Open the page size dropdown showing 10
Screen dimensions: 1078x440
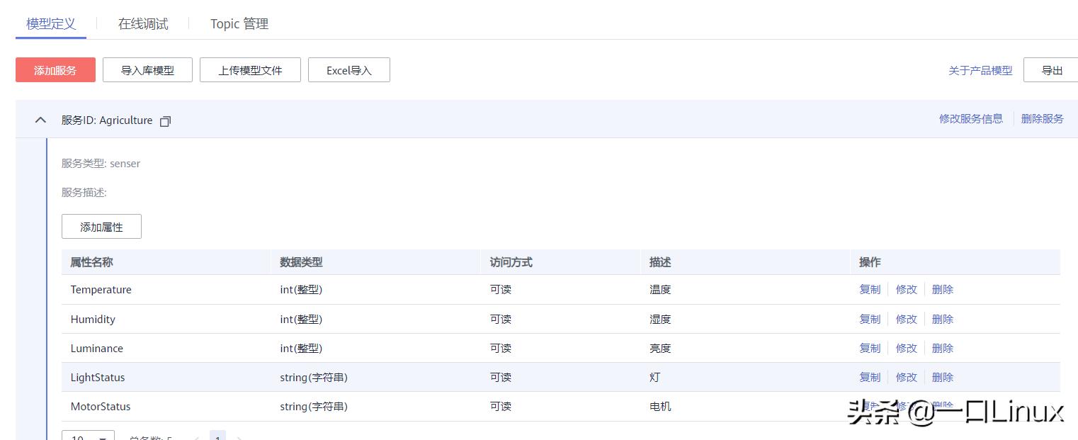[x=88, y=437]
